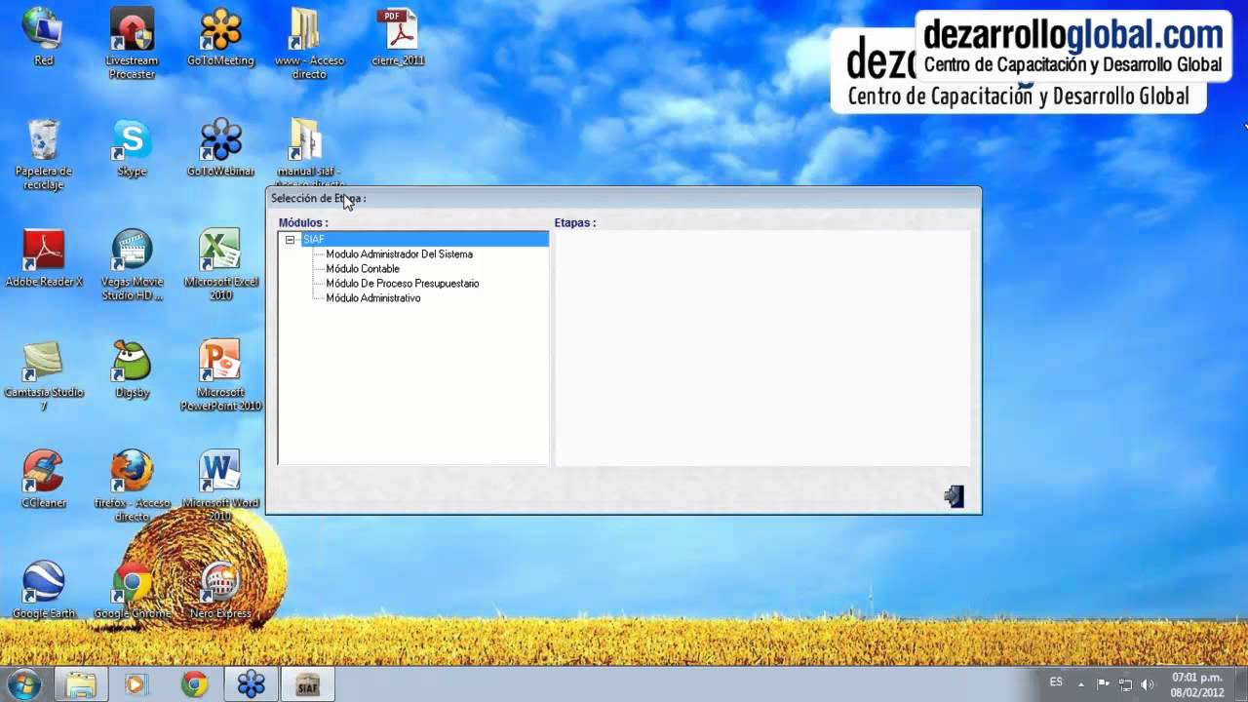Launch Microsoft Word 2010 shortcut
The height and width of the screenshot is (702, 1248).
(x=220, y=486)
